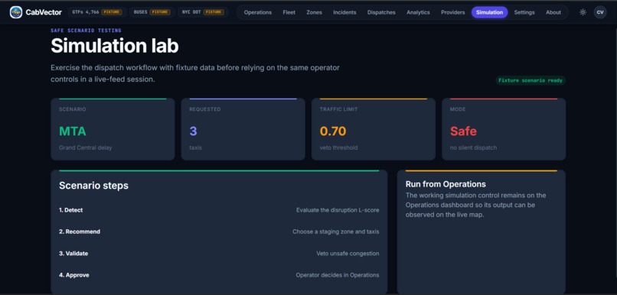Open the Analytics tab
The height and width of the screenshot is (295, 617).
(418, 12)
